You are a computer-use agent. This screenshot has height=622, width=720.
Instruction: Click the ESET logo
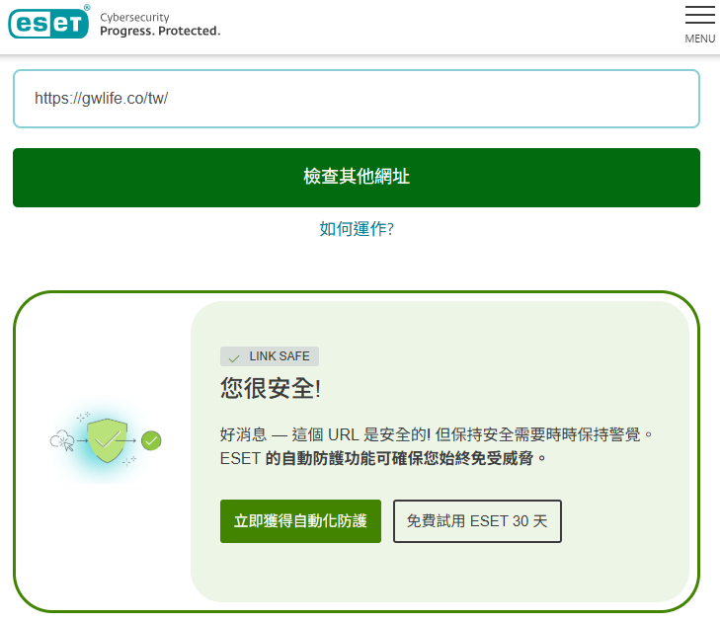point(49,23)
